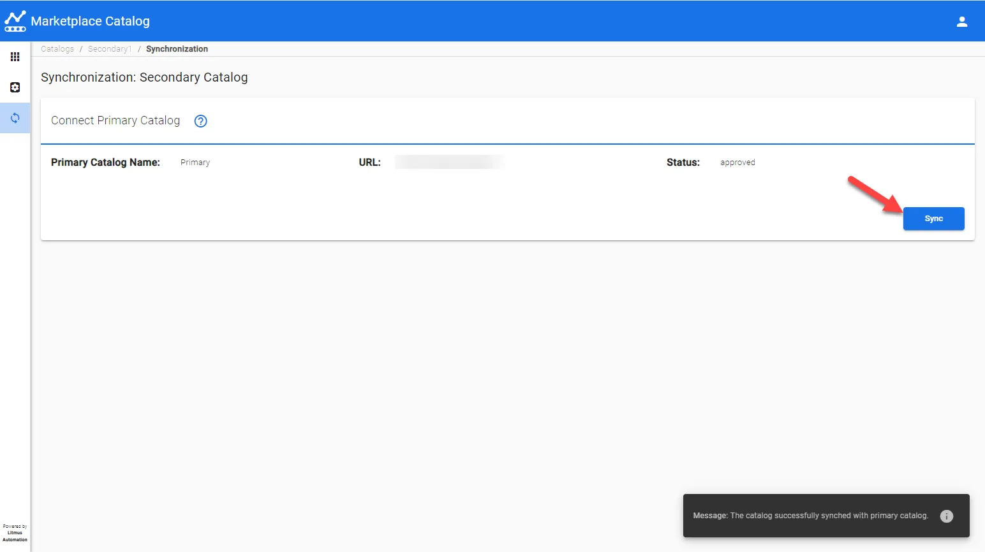Click the 'Primary' catalog name value
This screenshot has width=985, height=552.
(195, 163)
